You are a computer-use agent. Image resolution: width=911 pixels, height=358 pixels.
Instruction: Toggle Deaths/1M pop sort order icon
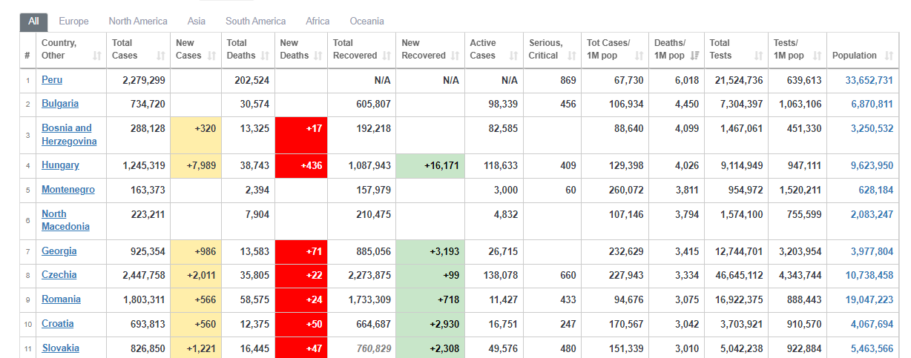(694, 56)
